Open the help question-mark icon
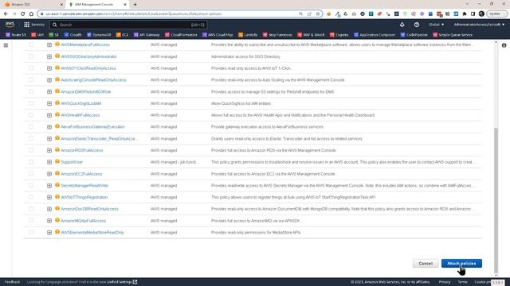The width and height of the screenshot is (510, 286). click(x=417, y=25)
